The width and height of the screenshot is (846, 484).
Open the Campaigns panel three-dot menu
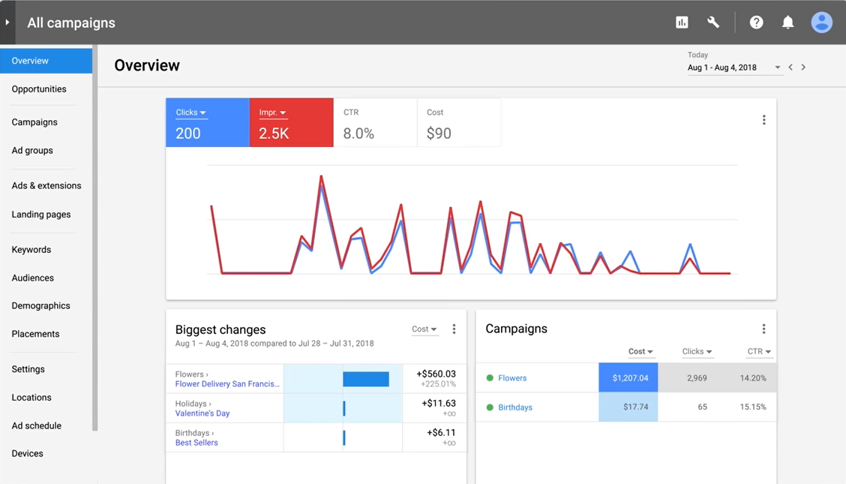763,329
